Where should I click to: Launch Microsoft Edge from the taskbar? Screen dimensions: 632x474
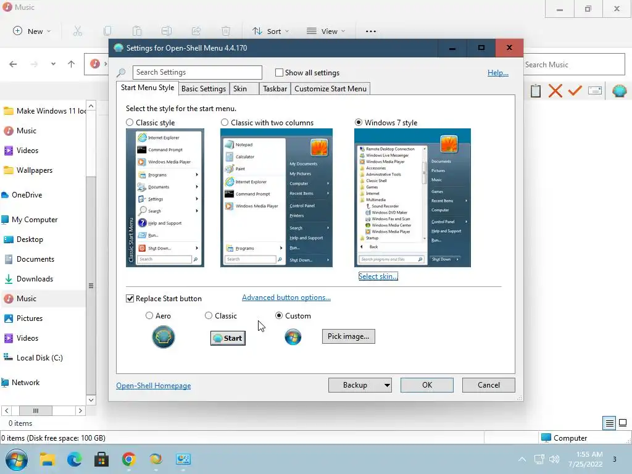coord(74,459)
